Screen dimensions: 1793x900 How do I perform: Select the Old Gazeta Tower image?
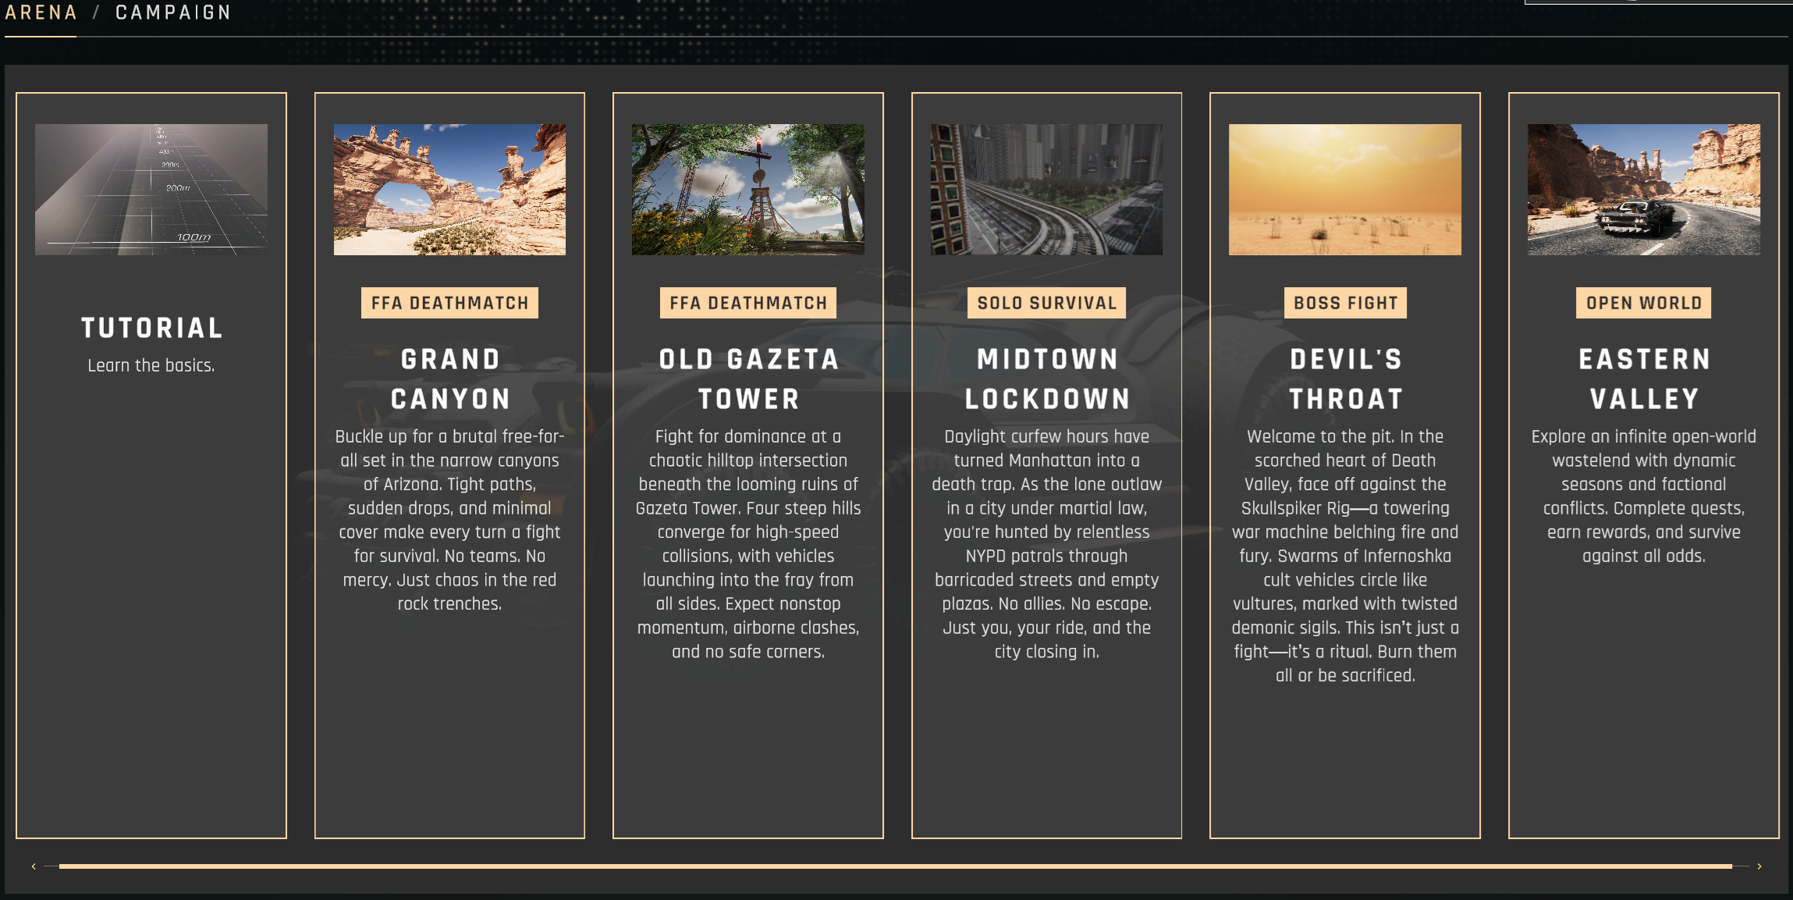pyautogui.click(x=747, y=190)
